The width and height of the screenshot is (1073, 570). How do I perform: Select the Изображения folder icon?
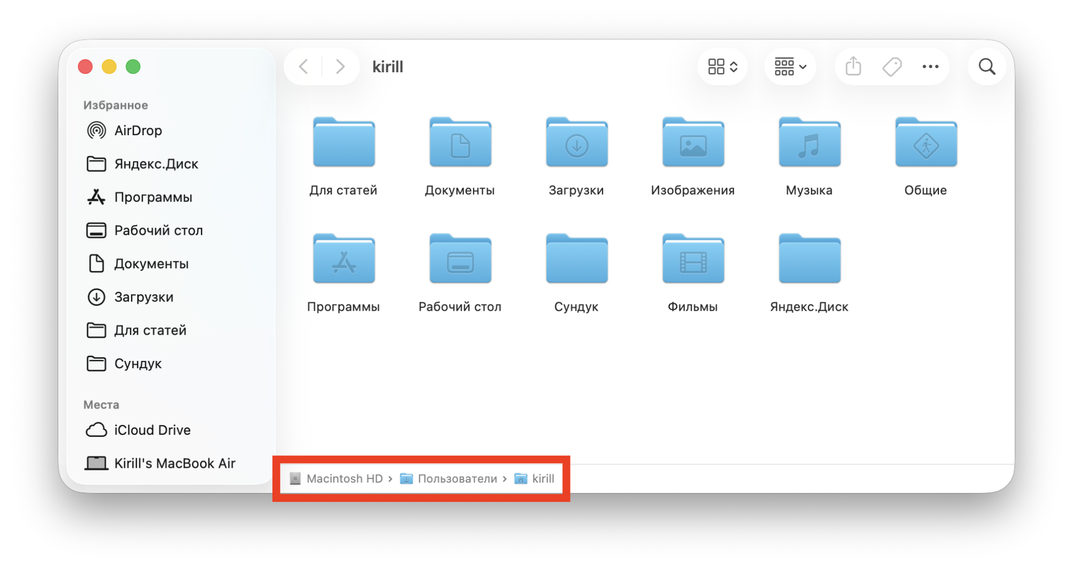click(693, 142)
